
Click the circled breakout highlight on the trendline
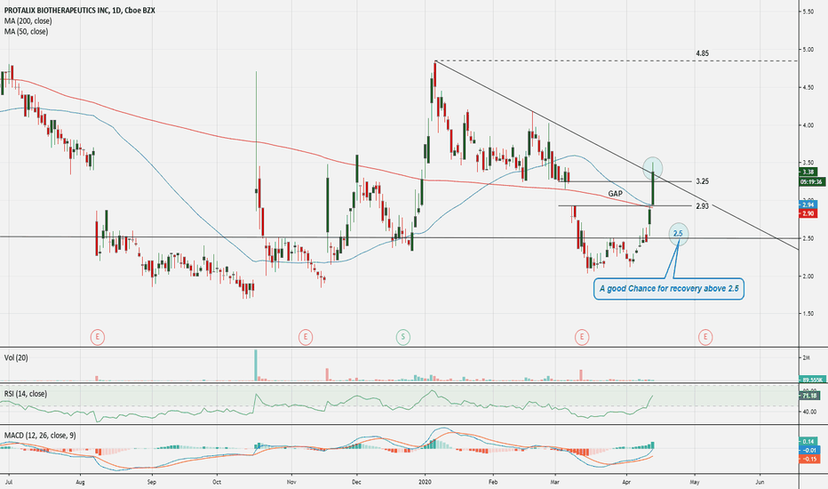tap(653, 167)
